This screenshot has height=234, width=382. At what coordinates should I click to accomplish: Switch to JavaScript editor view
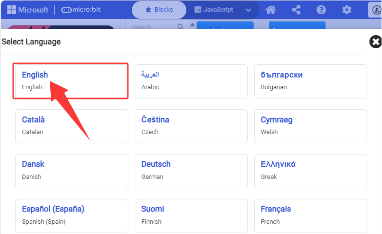214,10
